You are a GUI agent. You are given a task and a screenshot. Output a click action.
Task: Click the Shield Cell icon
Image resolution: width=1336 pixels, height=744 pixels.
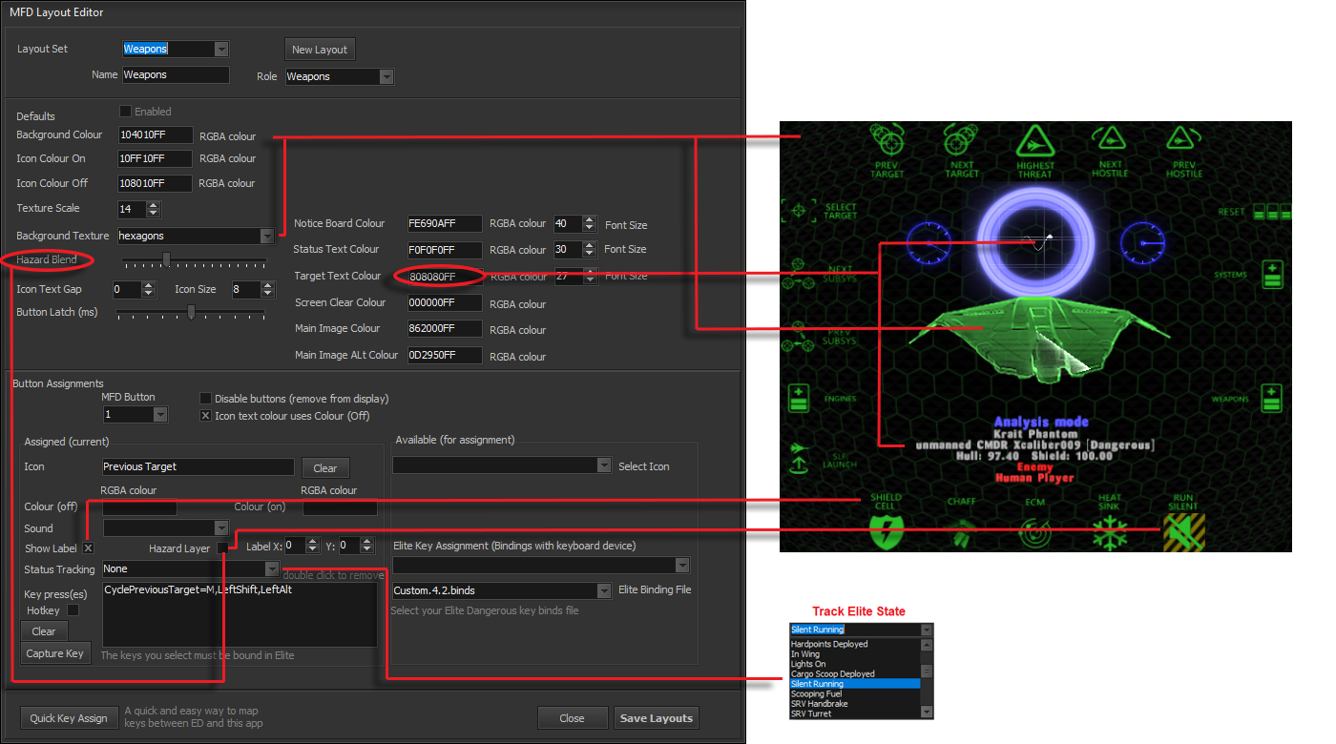pos(887,530)
